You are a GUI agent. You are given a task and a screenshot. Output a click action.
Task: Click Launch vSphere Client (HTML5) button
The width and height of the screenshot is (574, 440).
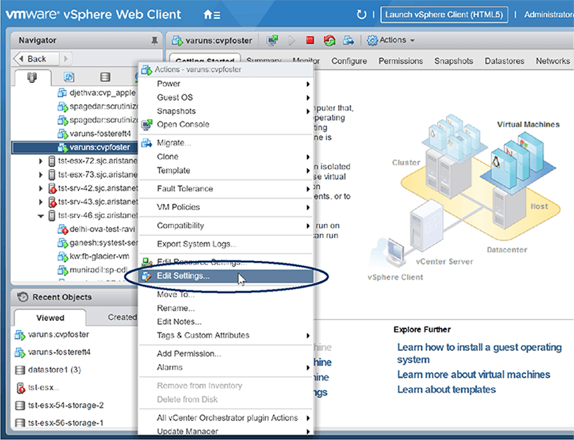[444, 15]
